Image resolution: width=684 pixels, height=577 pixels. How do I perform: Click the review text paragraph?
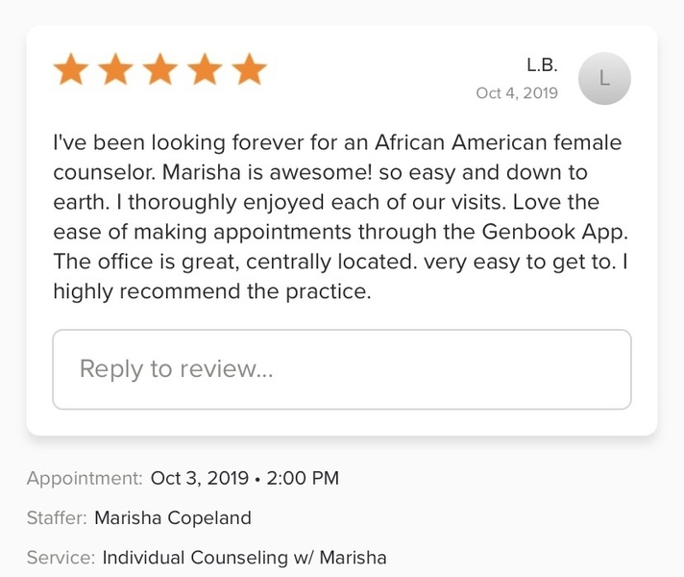(337, 217)
